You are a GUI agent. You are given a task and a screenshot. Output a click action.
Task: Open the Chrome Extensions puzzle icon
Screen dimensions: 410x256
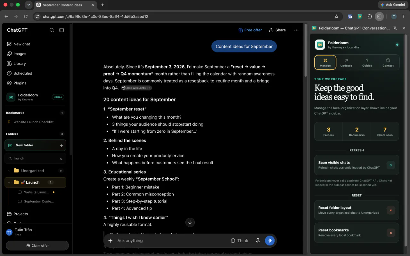370,16
